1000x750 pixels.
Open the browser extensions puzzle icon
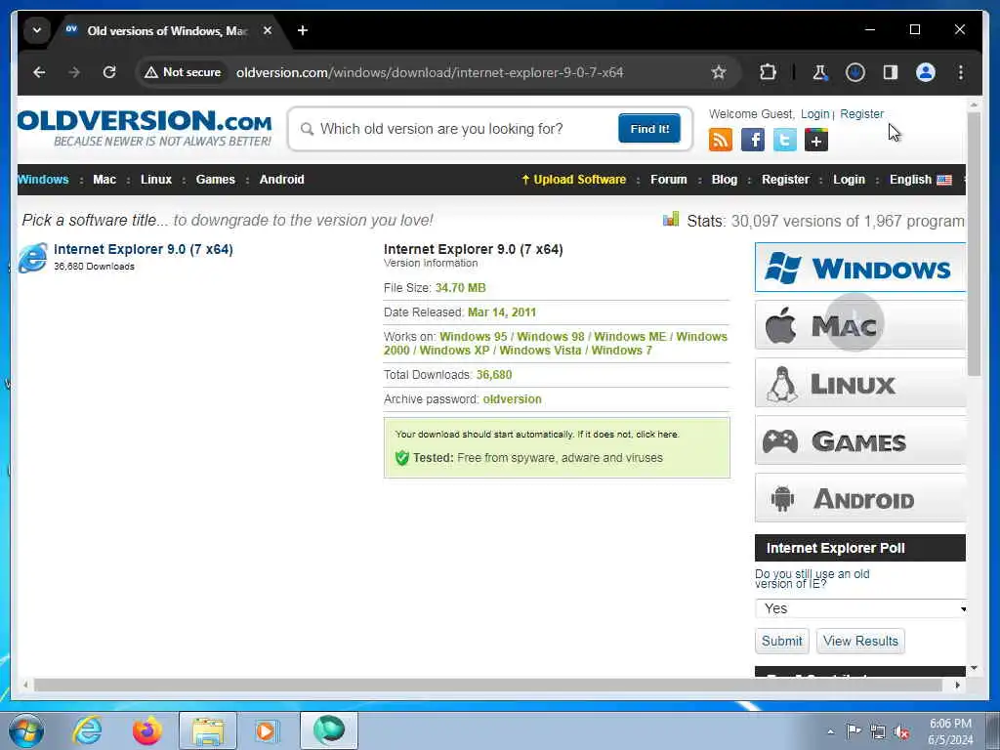(768, 72)
